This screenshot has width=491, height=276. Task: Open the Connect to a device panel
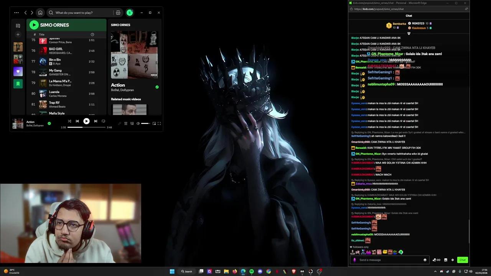[x=132, y=123]
